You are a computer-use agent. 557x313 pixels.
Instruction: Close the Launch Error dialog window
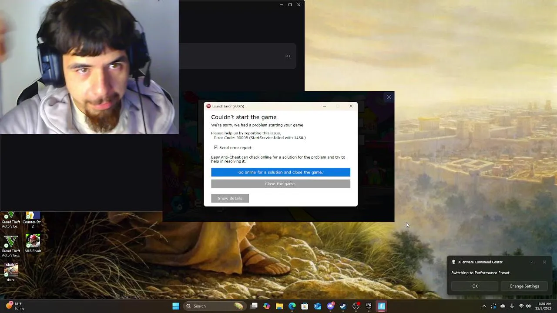coord(351,106)
